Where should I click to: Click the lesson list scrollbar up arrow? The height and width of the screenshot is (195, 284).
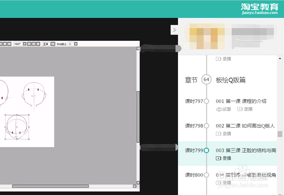click(x=280, y=58)
